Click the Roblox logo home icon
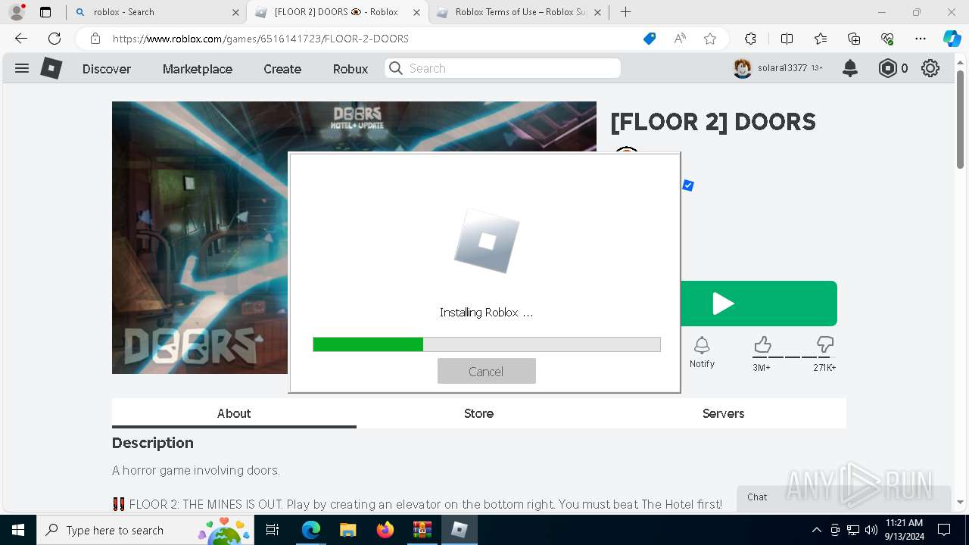Image resolution: width=969 pixels, height=545 pixels. tap(51, 68)
